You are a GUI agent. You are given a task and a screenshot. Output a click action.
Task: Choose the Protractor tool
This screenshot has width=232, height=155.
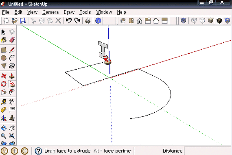pyautogui.click(x=4, y=110)
